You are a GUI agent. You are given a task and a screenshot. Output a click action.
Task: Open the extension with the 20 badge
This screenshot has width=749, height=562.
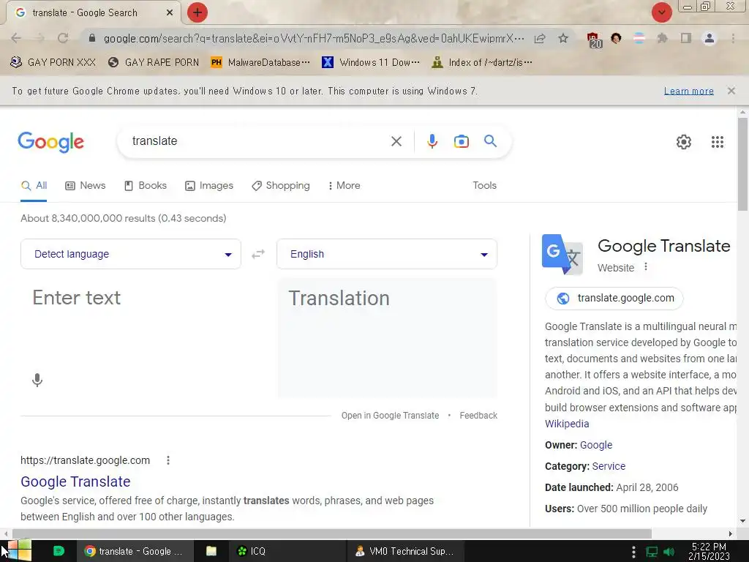(593, 40)
